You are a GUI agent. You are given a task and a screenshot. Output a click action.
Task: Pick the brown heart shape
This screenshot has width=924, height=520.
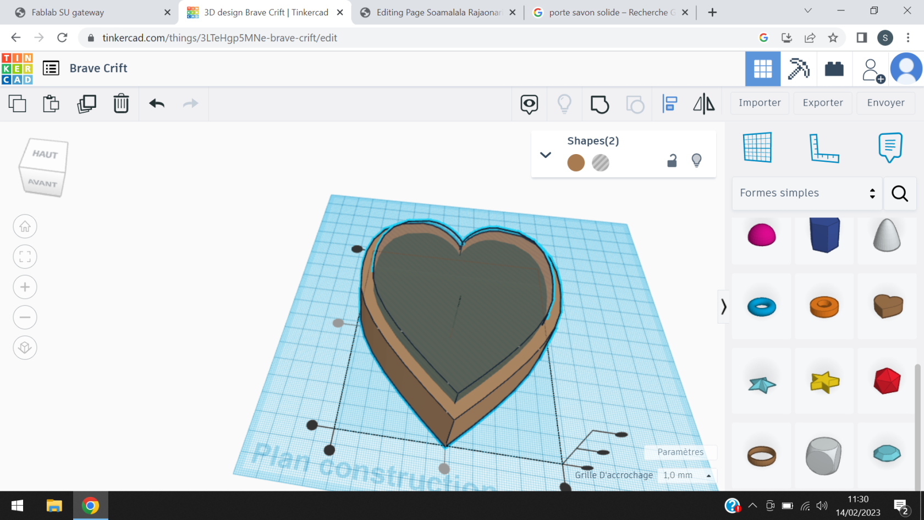[888, 306]
